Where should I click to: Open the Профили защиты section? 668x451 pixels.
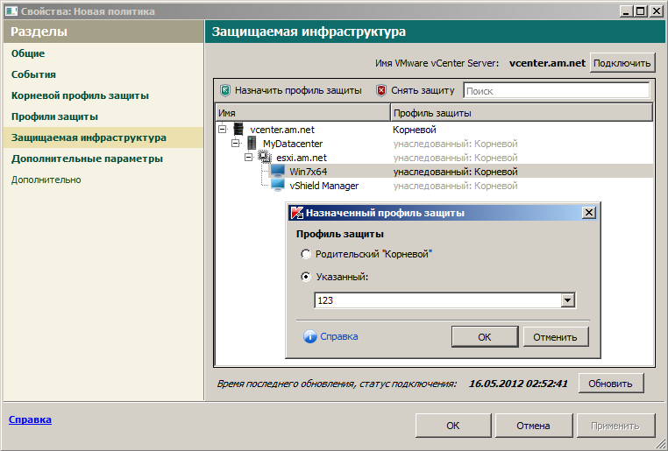click(54, 116)
